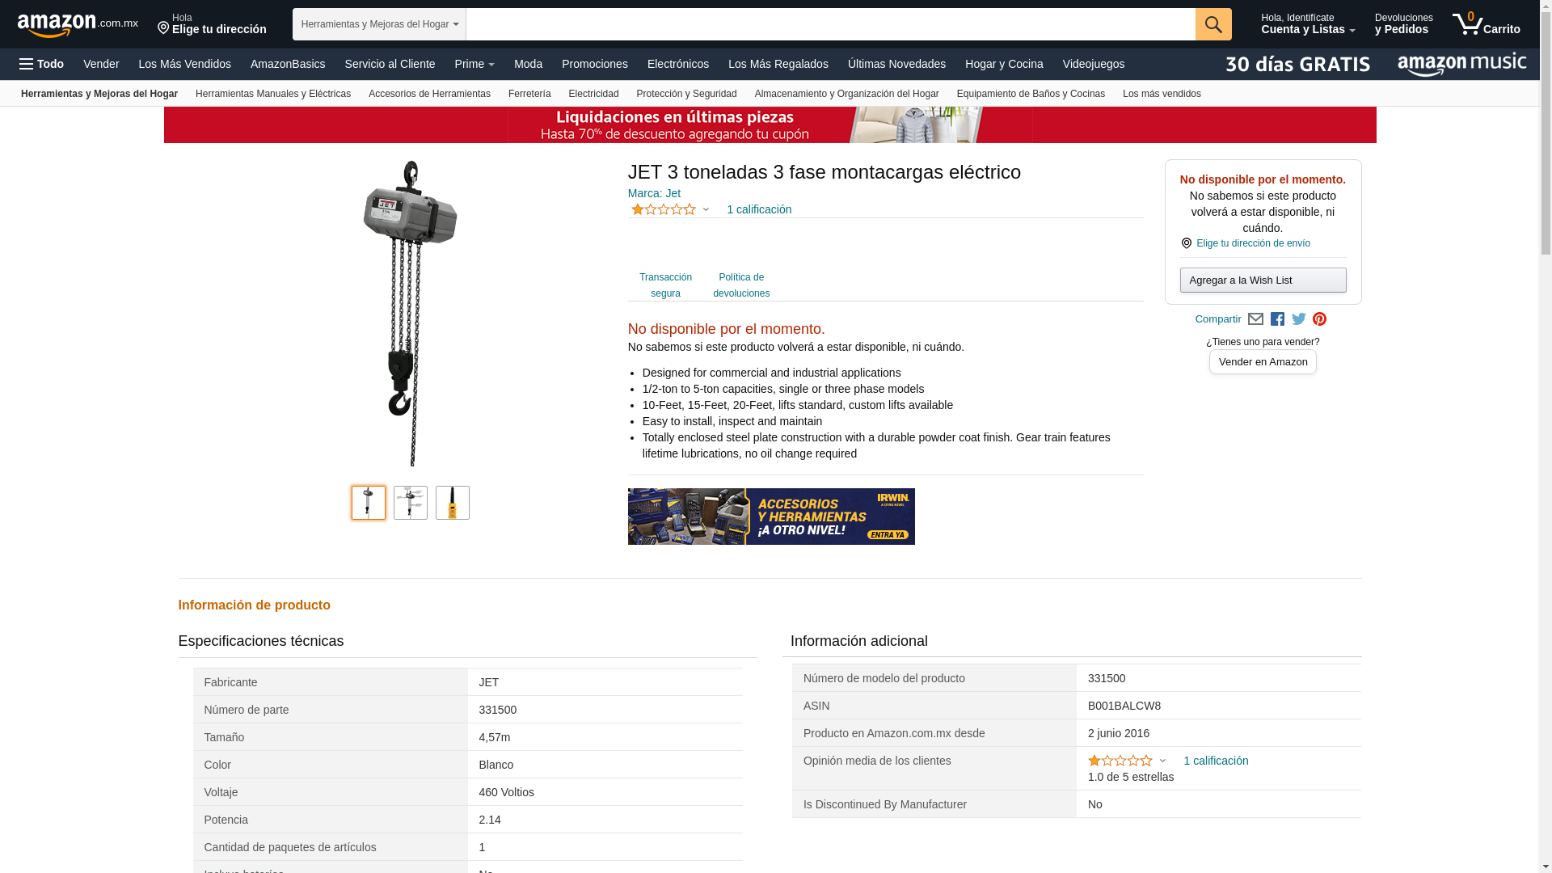Open the Todo hamburger menu
Viewport: 1552px width, 873px height.
(42, 64)
